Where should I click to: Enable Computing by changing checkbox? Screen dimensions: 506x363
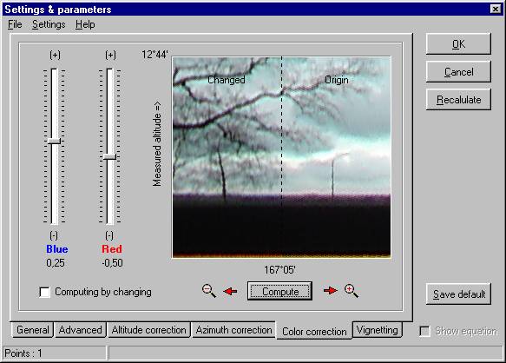click(44, 292)
